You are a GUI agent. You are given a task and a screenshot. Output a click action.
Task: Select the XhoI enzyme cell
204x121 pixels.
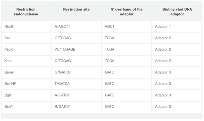pos(26,61)
